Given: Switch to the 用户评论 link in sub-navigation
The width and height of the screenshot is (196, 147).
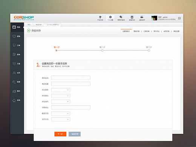Looking at the screenshot, I should point(156,31).
